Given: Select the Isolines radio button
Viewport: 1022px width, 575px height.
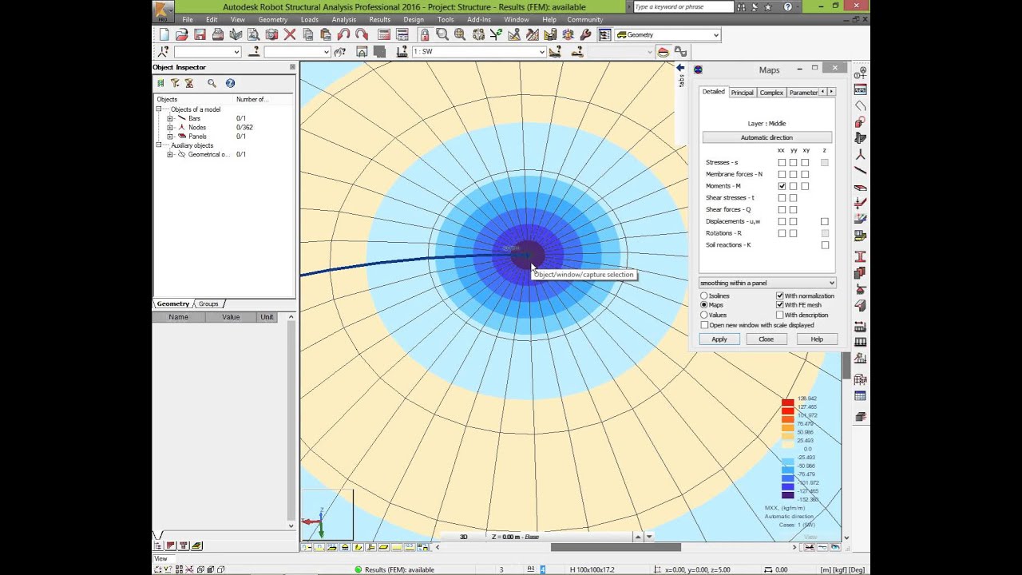Looking at the screenshot, I should tap(703, 295).
